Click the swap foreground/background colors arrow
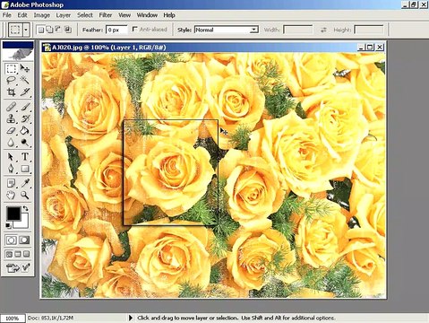Viewport: 429px width, 323px height. tap(25, 208)
